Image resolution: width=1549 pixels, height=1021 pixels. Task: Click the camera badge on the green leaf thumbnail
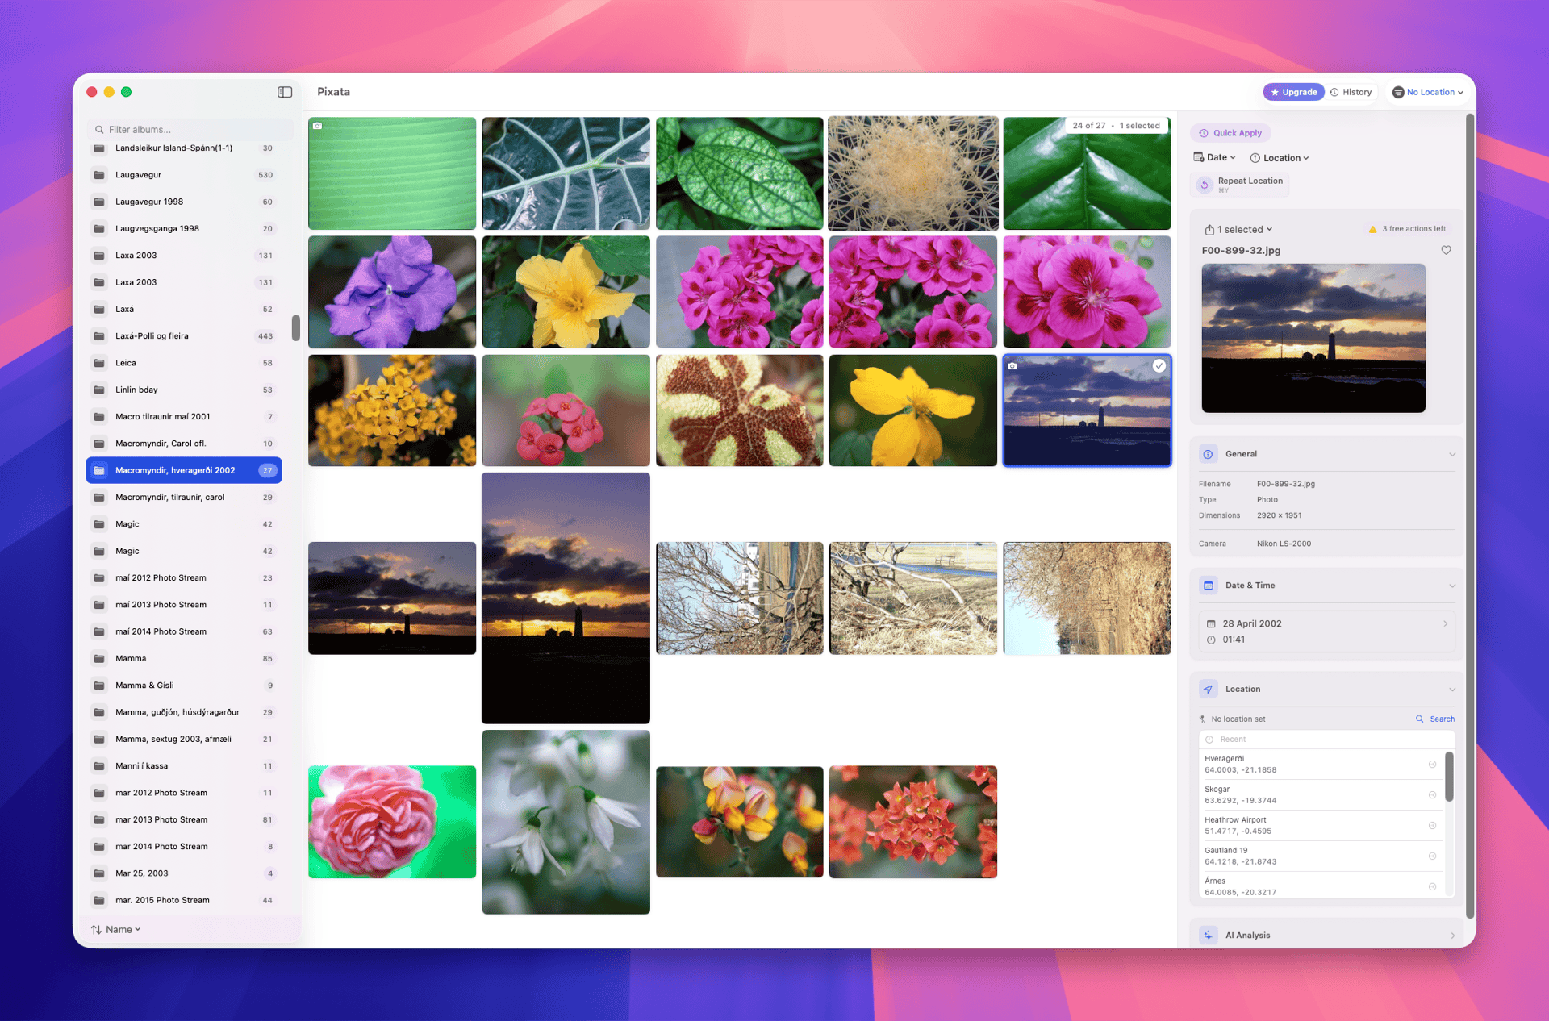[x=319, y=125]
